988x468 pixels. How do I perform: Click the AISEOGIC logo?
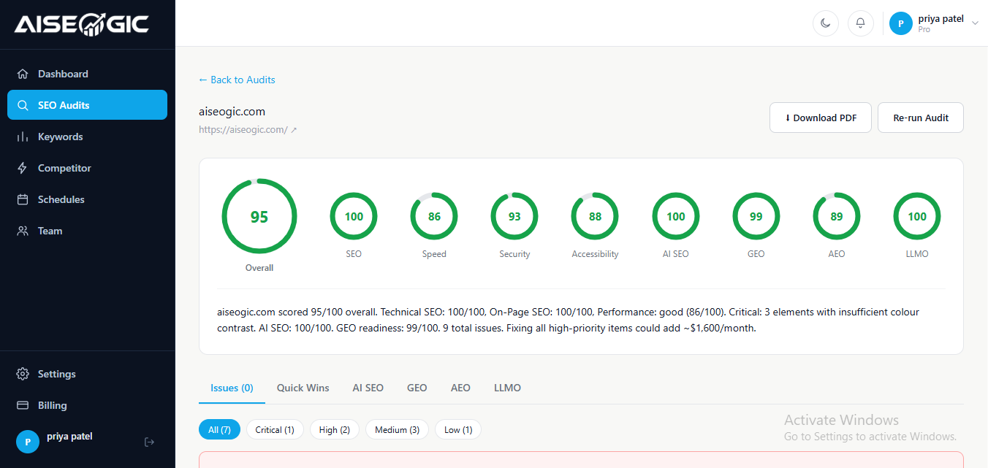[82, 24]
